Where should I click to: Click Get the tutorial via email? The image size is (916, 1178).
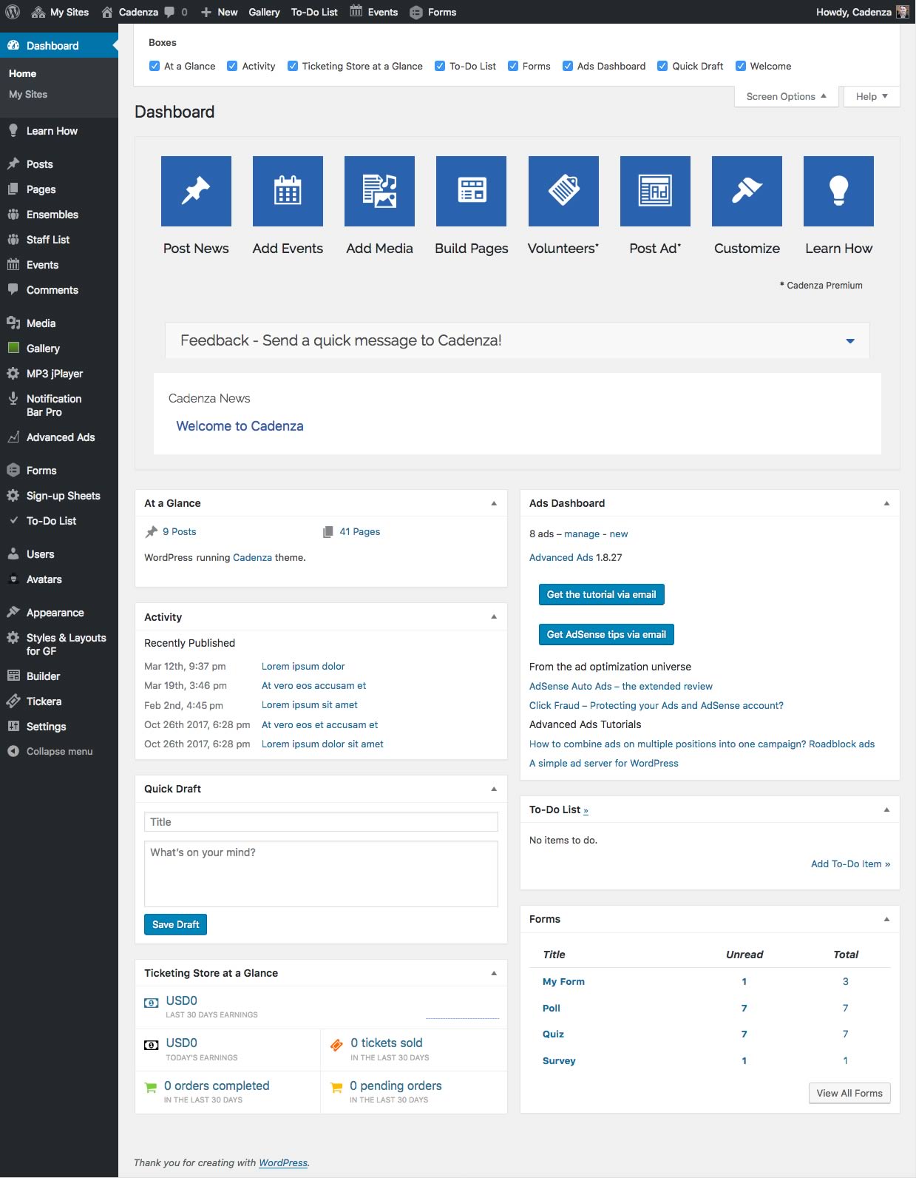601,594
